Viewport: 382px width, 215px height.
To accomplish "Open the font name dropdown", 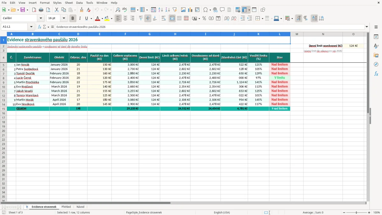I will point(41,18).
